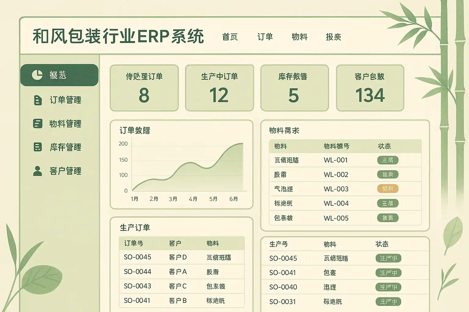Select the 2月 label on the order chart
The width and height of the screenshot is (469, 312).
(x=154, y=199)
